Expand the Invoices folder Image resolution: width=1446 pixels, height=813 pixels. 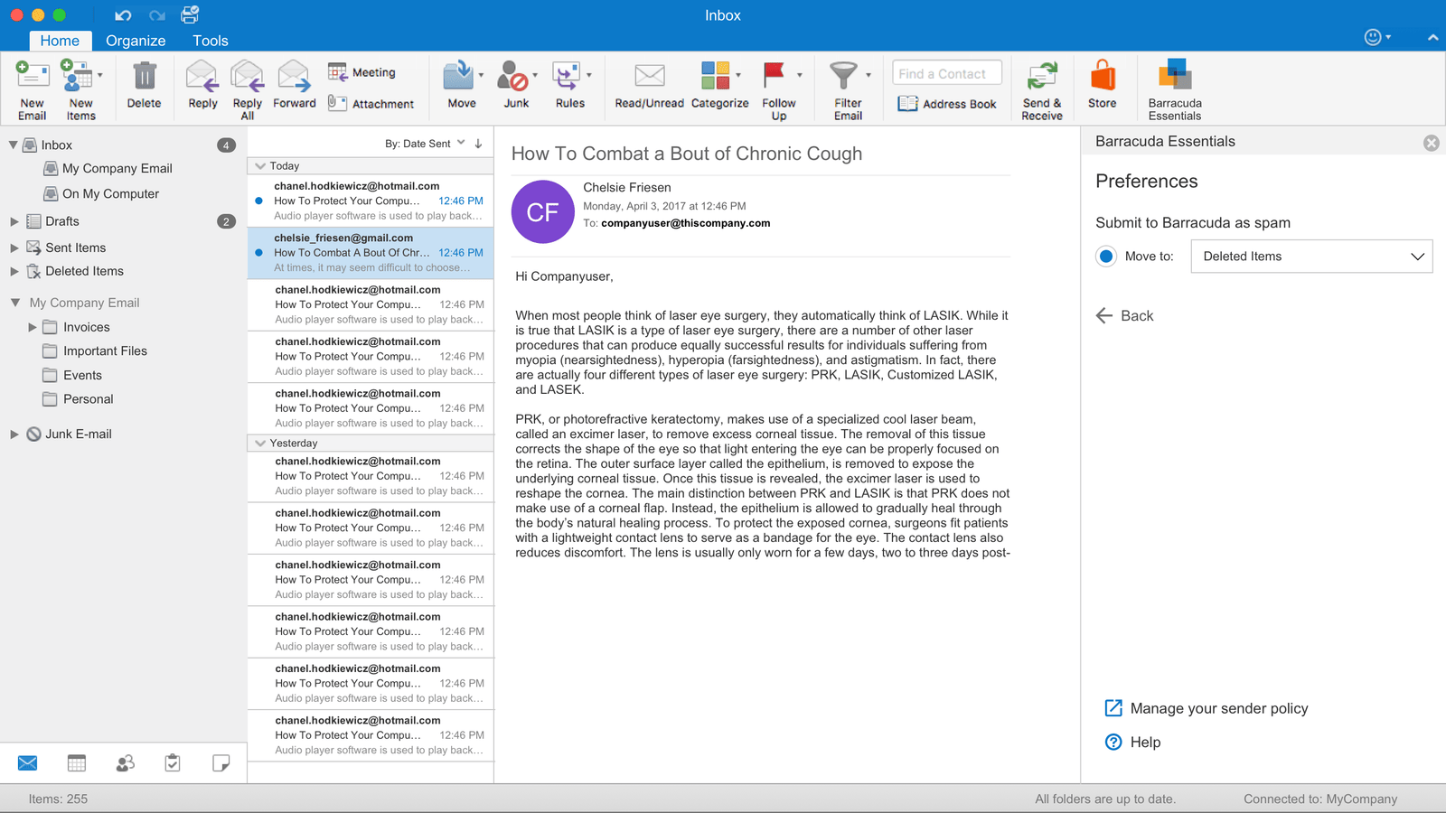click(33, 327)
